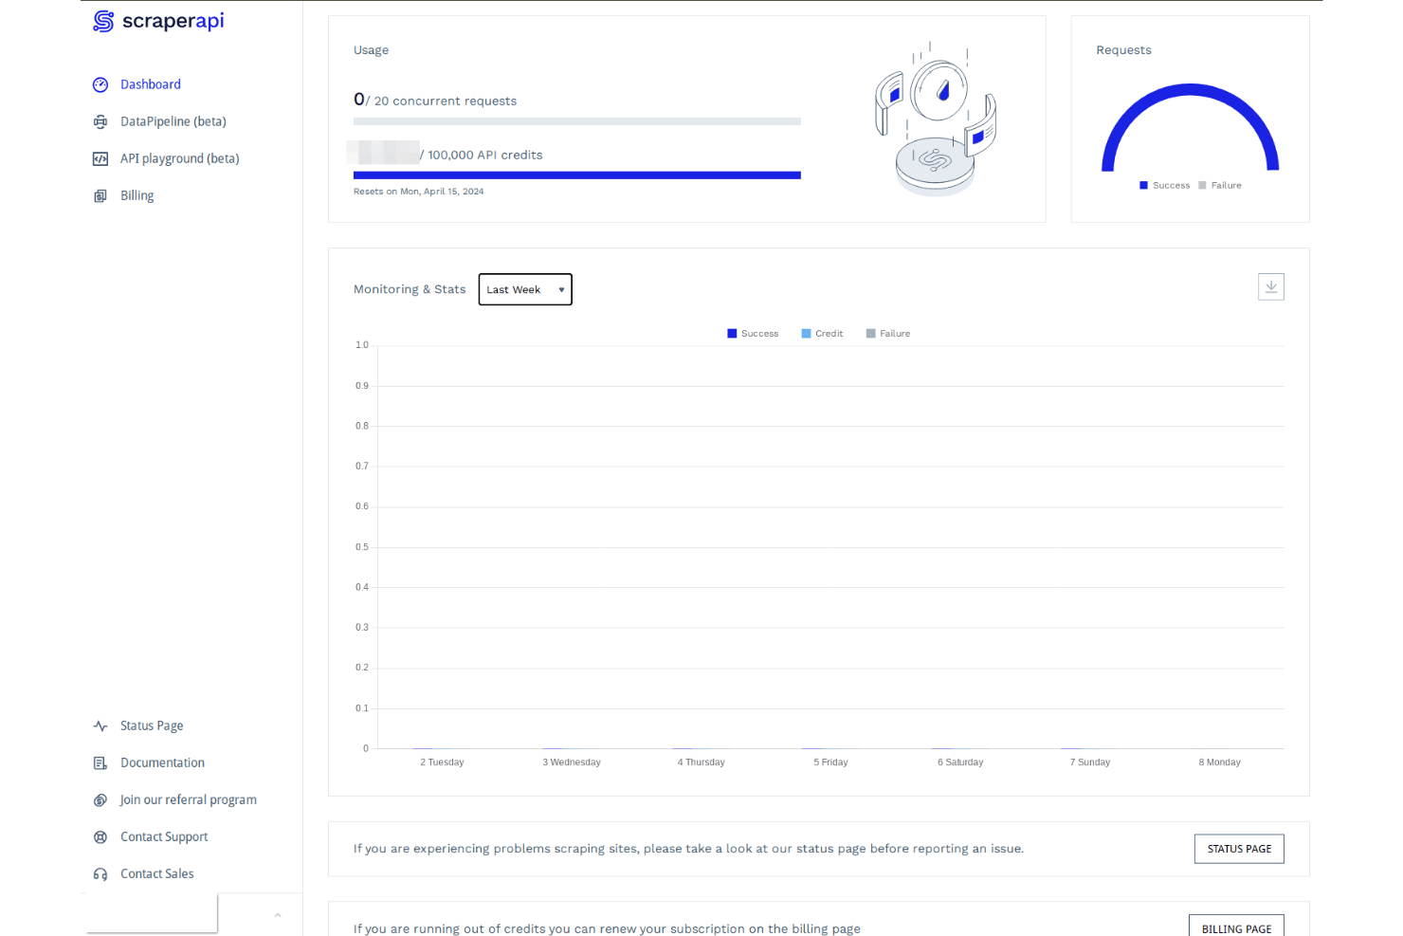Click the '20 concurrent requests' text
Screen dimensions: 1403x936
[x=446, y=101]
